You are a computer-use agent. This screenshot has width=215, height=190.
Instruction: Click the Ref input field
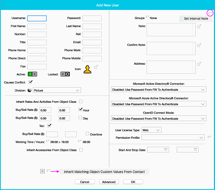(92, 34)
